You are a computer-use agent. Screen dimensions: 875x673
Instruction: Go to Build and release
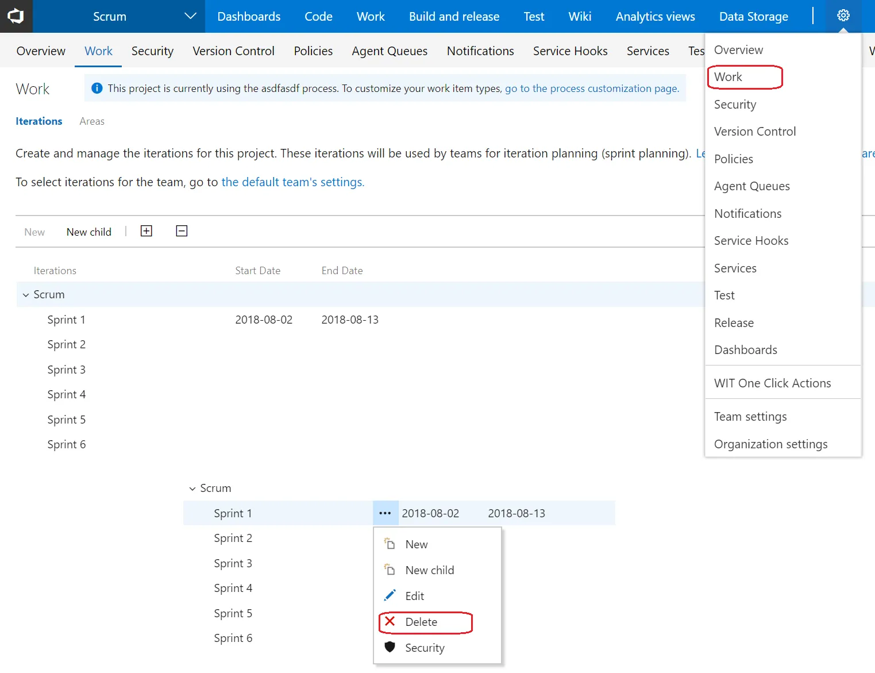tap(454, 17)
